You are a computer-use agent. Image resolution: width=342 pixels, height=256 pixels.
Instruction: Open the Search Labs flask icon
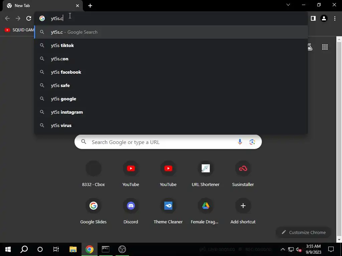pos(310,47)
